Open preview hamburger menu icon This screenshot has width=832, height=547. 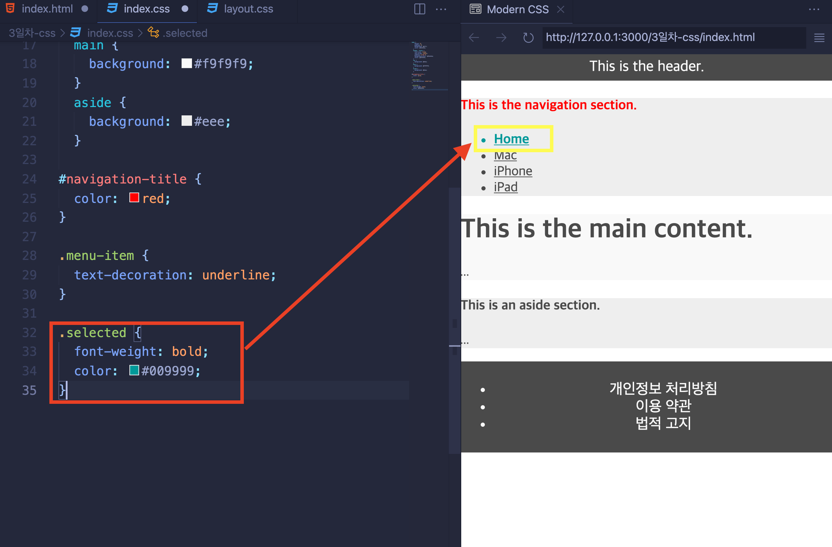(x=819, y=38)
